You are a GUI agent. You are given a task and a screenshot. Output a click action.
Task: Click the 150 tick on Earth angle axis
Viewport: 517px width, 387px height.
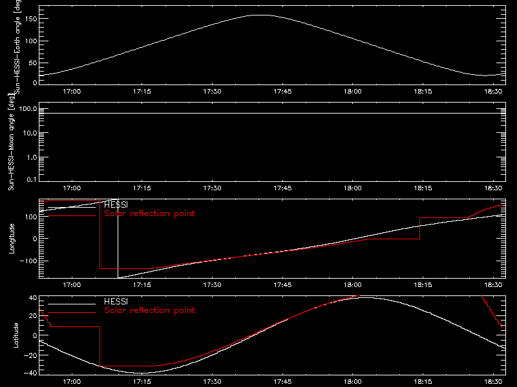[31, 19]
